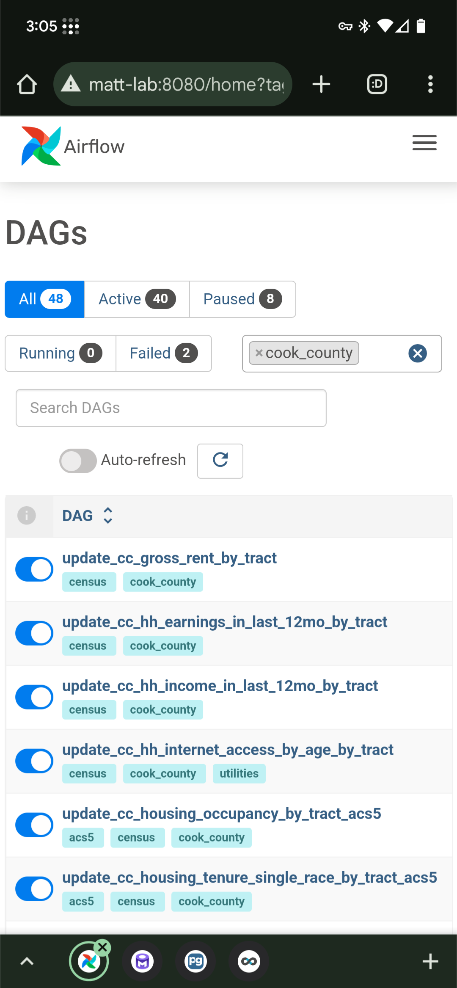Switch to the Active DAGs tab
The height and width of the screenshot is (988, 457).
coord(137,299)
